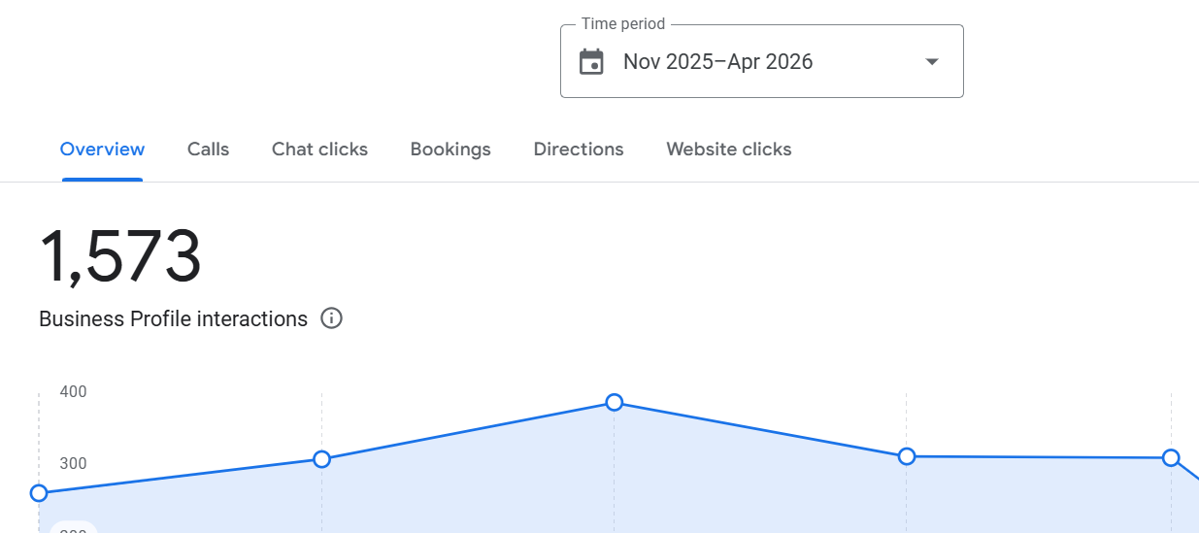Open the Chat clicks tab
Image resolution: width=1199 pixels, height=533 pixels.
[x=319, y=150]
